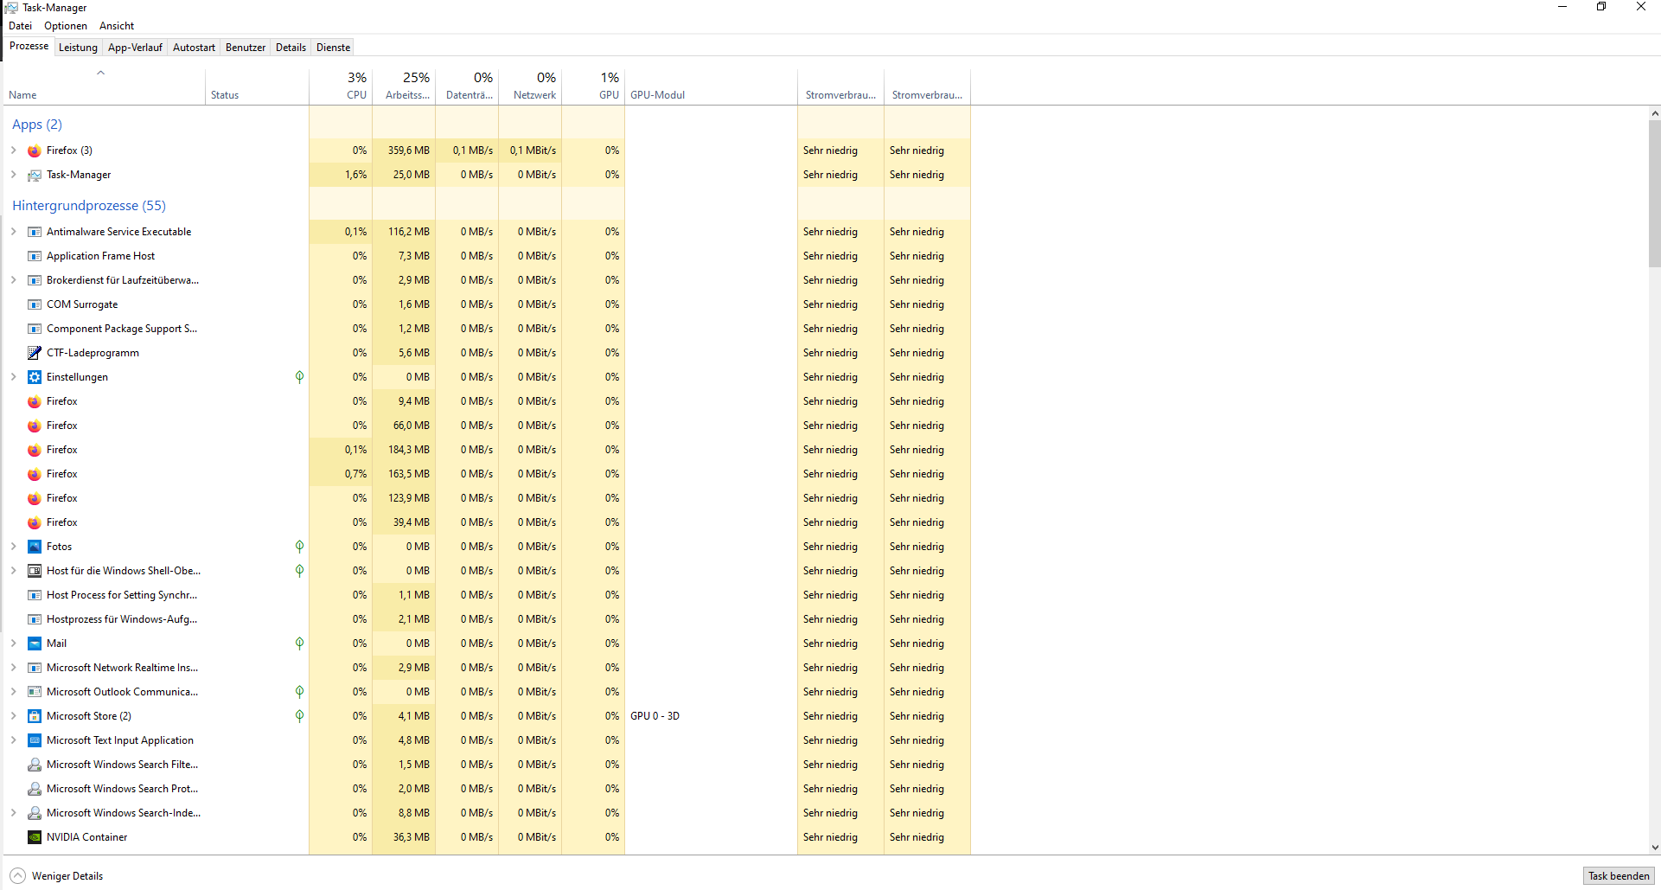This screenshot has width=1661, height=890.
Task: Click the NVIDIA Container icon
Action: [35, 836]
